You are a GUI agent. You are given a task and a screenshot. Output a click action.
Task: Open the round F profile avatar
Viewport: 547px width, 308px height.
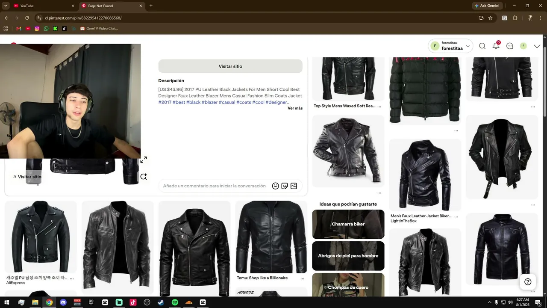[x=523, y=46]
